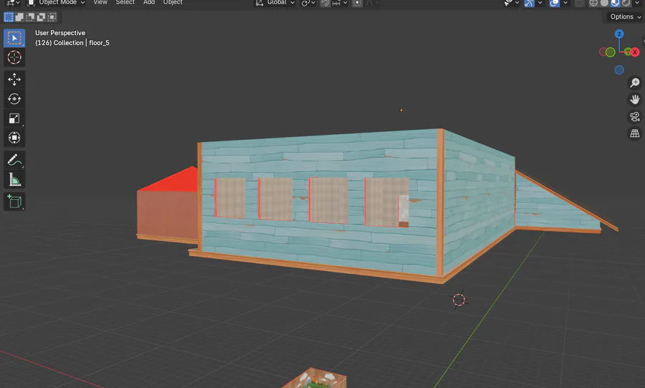
Task: Open the View menu
Action: click(100, 2)
